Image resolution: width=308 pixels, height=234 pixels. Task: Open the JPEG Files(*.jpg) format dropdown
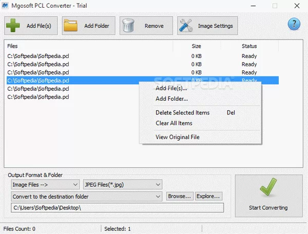(x=123, y=185)
